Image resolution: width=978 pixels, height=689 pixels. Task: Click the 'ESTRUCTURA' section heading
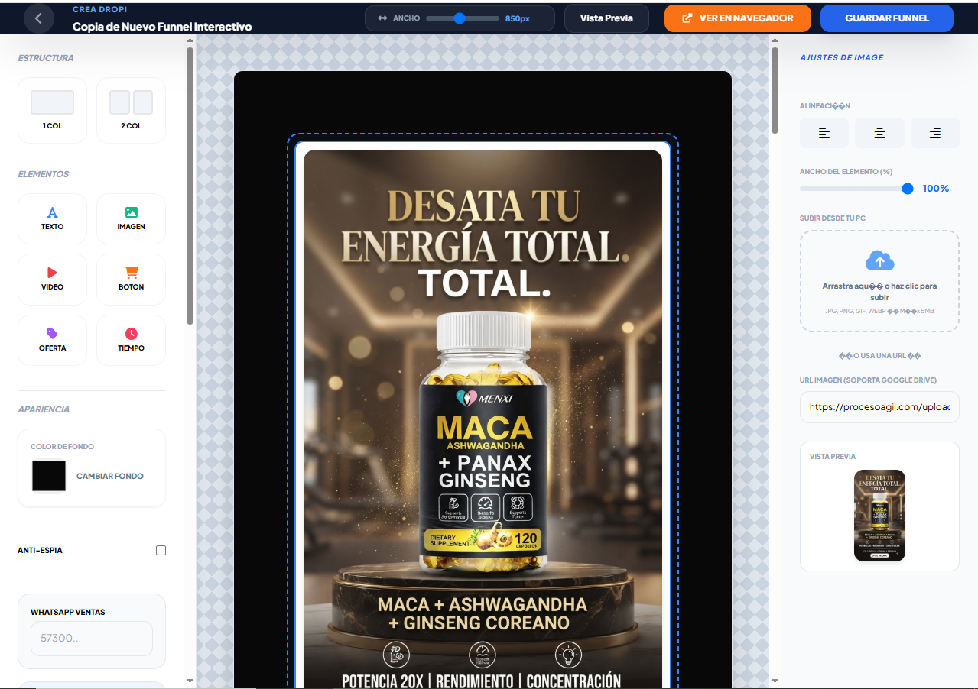(x=46, y=58)
